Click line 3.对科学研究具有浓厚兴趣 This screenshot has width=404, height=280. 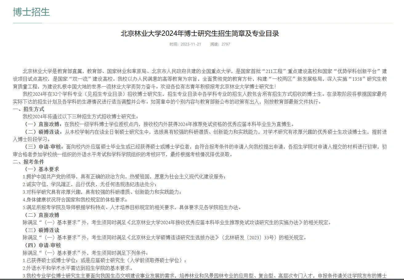pyautogui.click(x=102, y=192)
